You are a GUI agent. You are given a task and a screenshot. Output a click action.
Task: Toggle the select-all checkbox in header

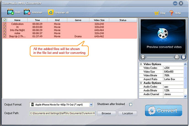[x=5, y=20]
